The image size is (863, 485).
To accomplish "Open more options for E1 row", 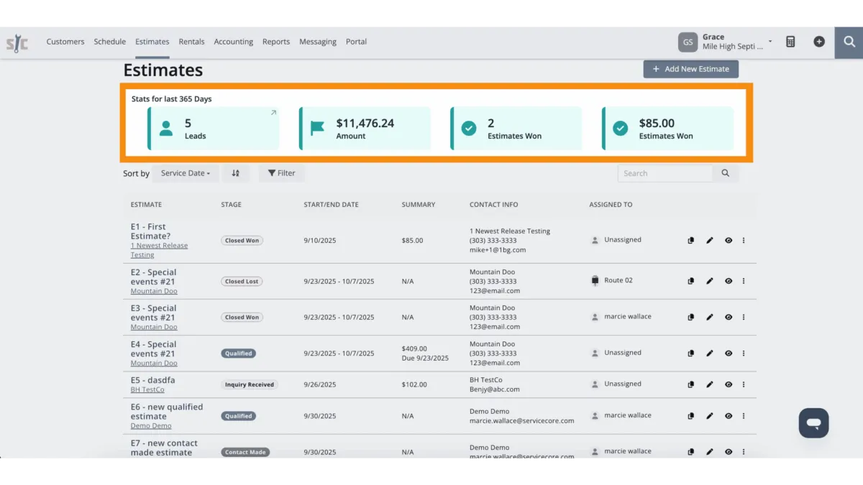I will 744,241.
